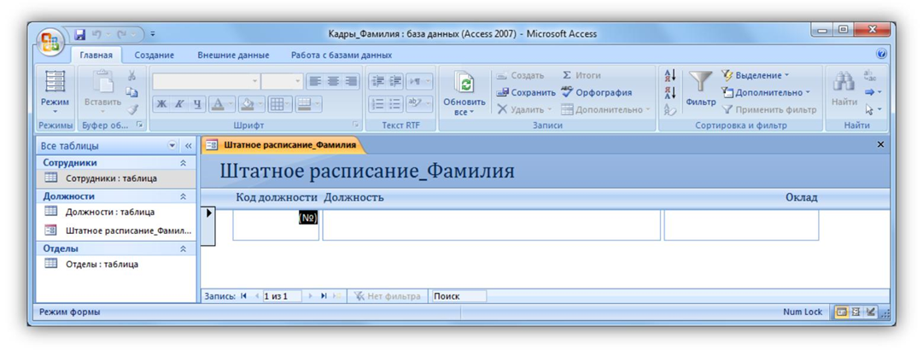Click the fill color paint bucket

click(248, 105)
